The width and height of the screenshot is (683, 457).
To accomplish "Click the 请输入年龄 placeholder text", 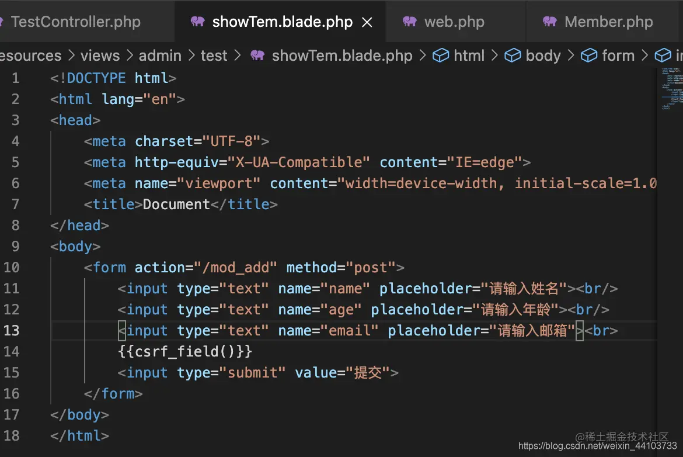I will tap(515, 310).
